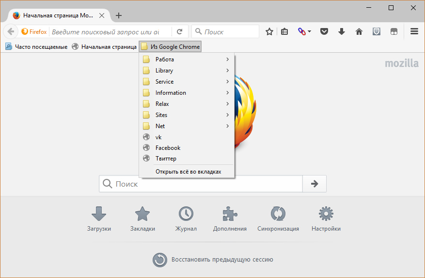Click the Information submenu chevron
Screen dimensions: 425x278
coord(227,92)
